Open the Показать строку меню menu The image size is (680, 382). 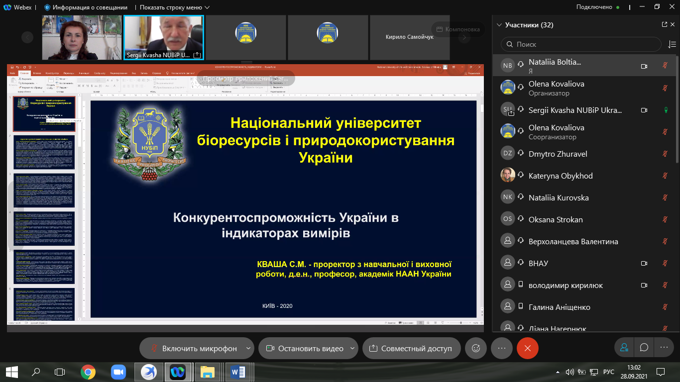(x=174, y=7)
